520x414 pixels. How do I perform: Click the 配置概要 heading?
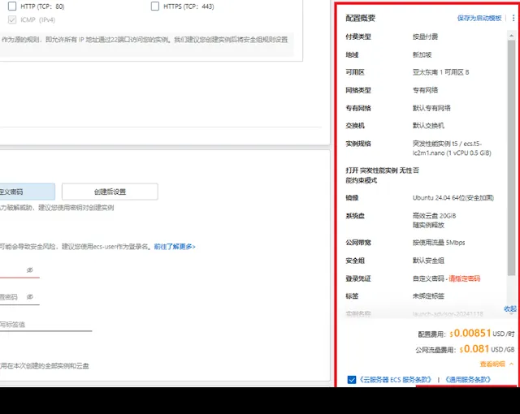[361, 18]
